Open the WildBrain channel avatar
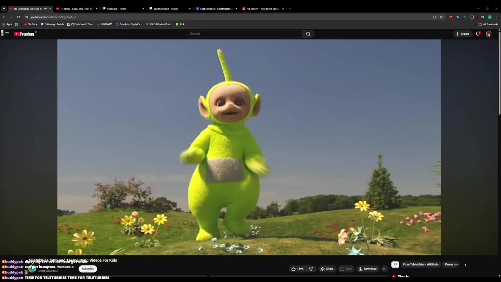The image size is (501, 282). 32,269
